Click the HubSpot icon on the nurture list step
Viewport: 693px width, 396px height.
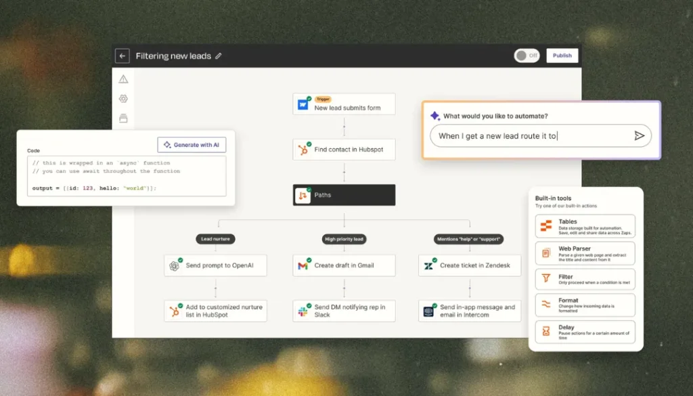coord(174,311)
